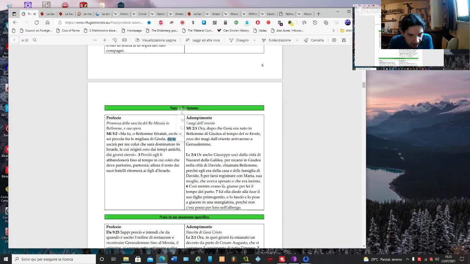Open the 3 Matrimoni e disce bookmark

click(x=100, y=30)
